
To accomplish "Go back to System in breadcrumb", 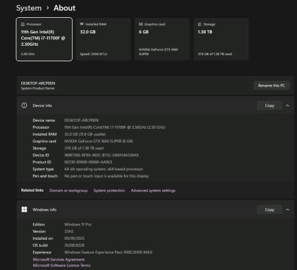I will point(29,8).
